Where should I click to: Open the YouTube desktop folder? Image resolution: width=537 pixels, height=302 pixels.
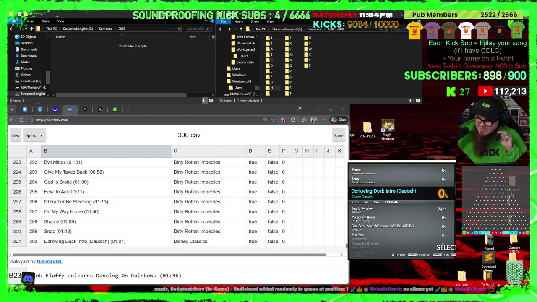point(462,279)
